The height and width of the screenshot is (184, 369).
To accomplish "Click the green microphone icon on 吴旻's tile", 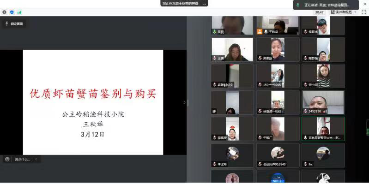I will tap(214, 31).
